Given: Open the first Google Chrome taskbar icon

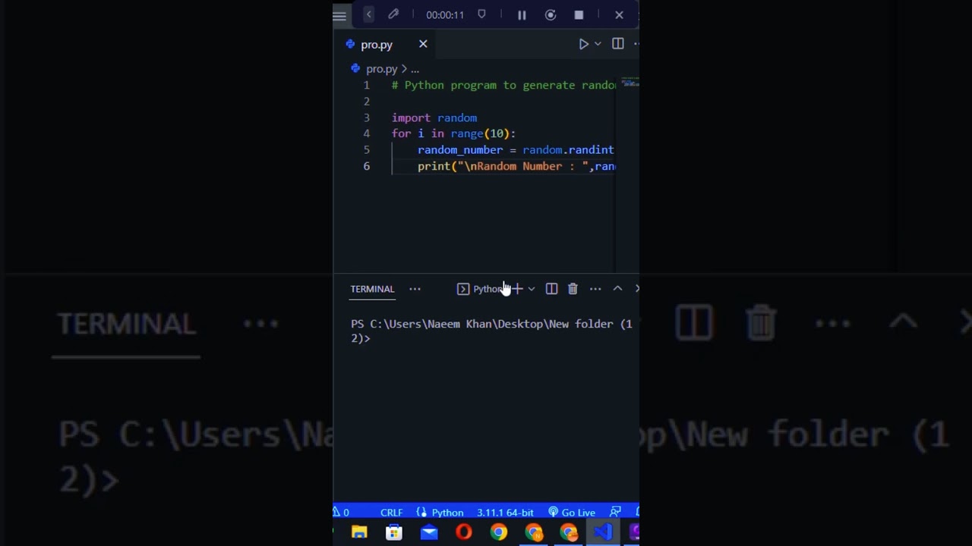Looking at the screenshot, I should [x=498, y=532].
